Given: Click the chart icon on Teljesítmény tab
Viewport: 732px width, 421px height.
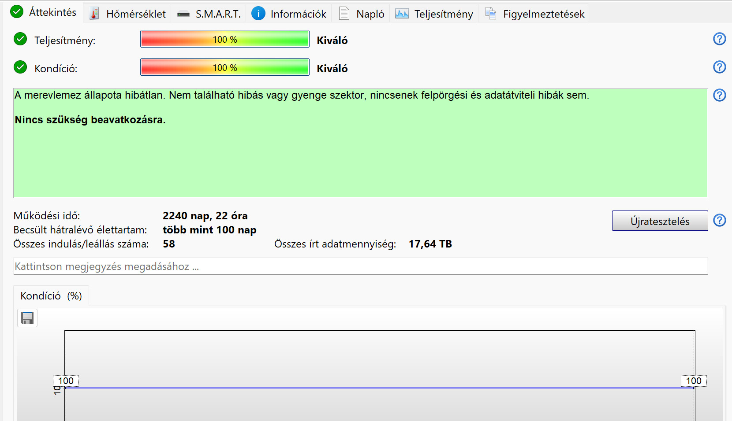Looking at the screenshot, I should coord(402,14).
